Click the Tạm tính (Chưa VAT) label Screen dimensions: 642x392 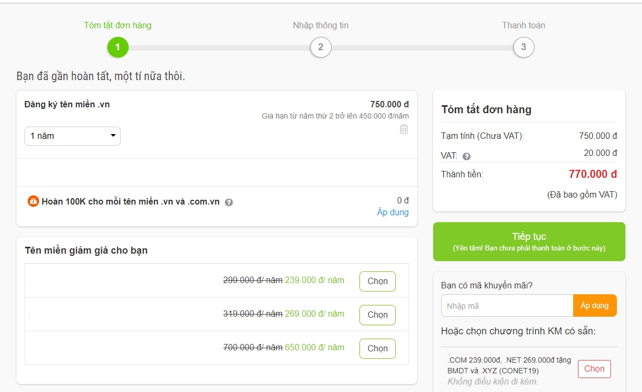tap(482, 136)
